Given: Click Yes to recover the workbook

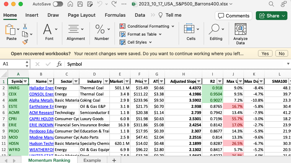Looking at the screenshot, I should [x=265, y=53].
